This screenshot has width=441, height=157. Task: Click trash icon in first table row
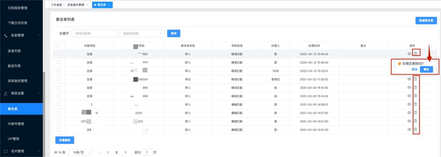[x=415, y=54]
